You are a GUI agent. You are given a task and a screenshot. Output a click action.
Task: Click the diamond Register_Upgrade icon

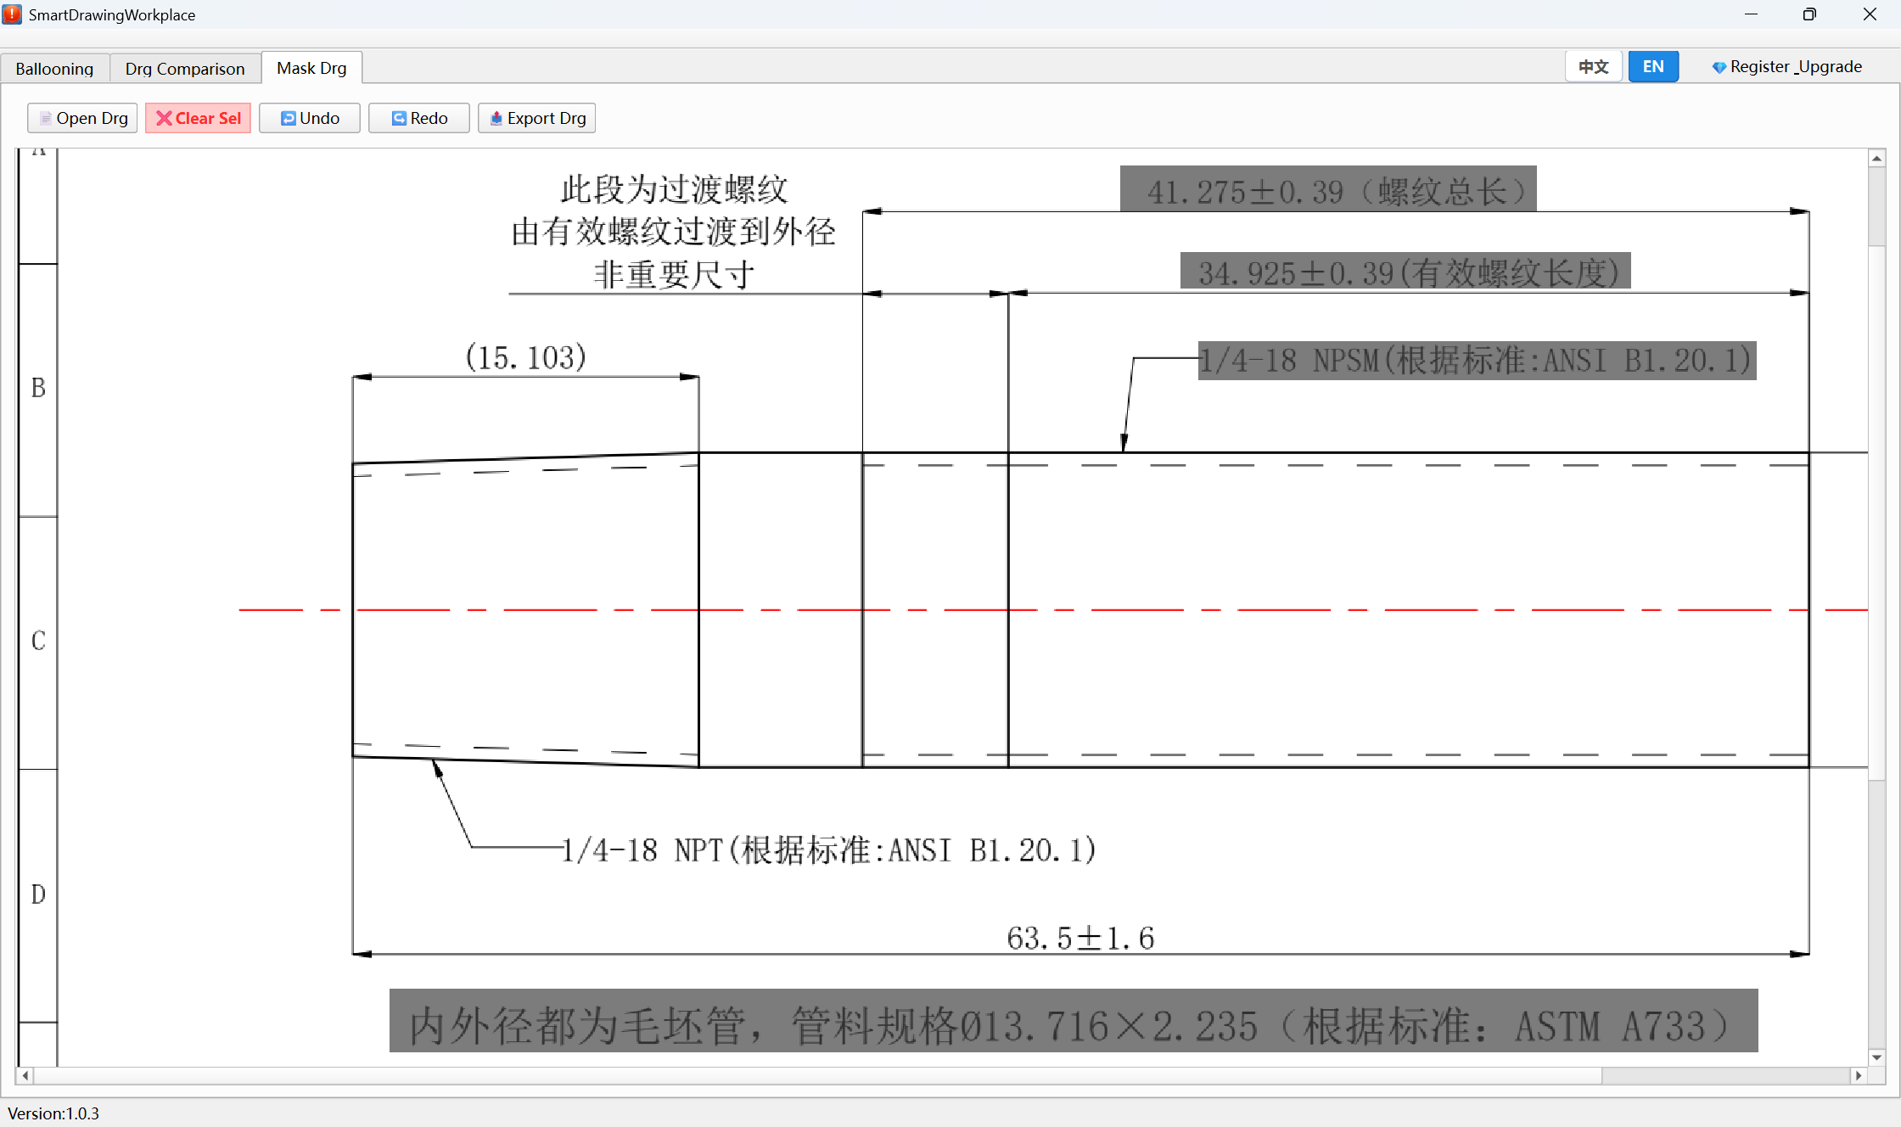pos(1719,67)
